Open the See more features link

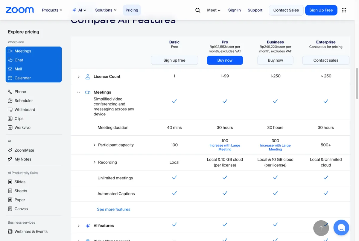(x=114, y=210)
